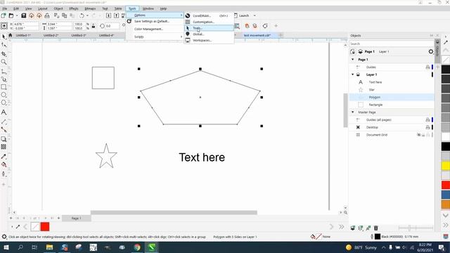Toggle layer view icon beside Page 1 header

361,51
